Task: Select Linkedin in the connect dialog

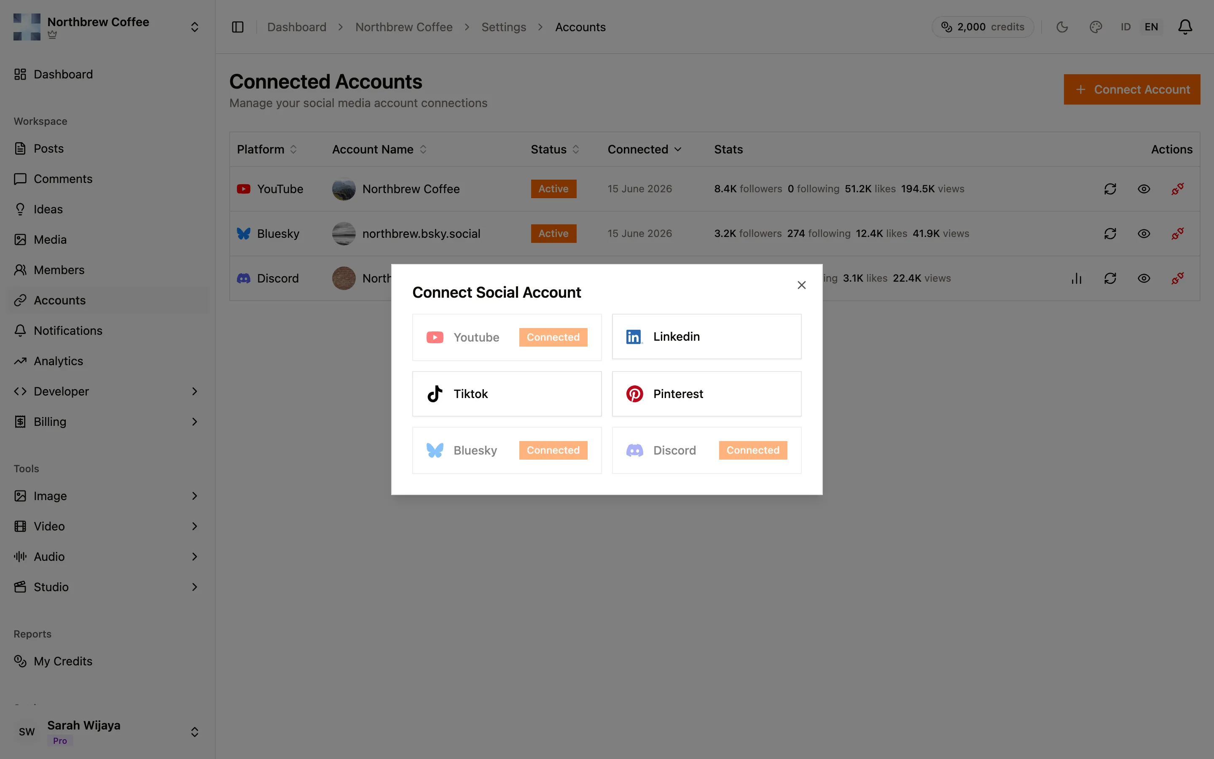Action: tap(706, 336)
